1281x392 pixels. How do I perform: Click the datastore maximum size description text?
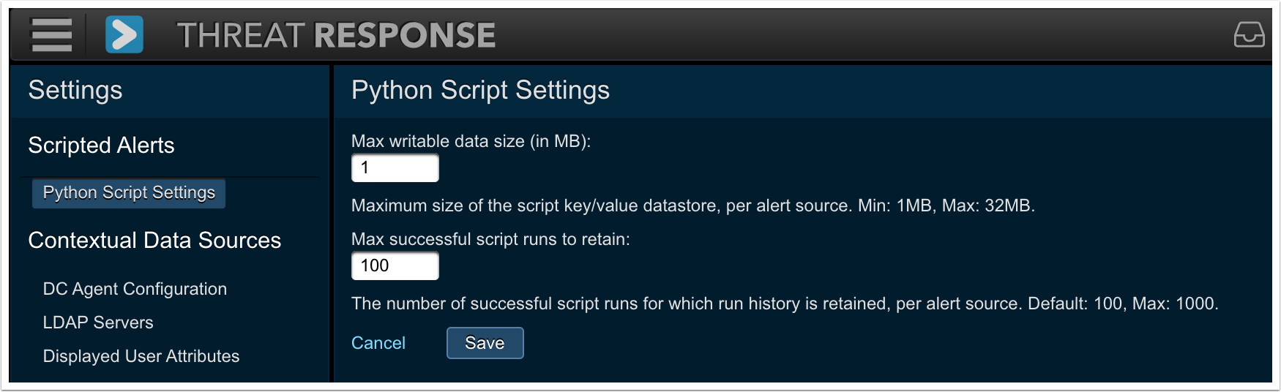point(692,206)
